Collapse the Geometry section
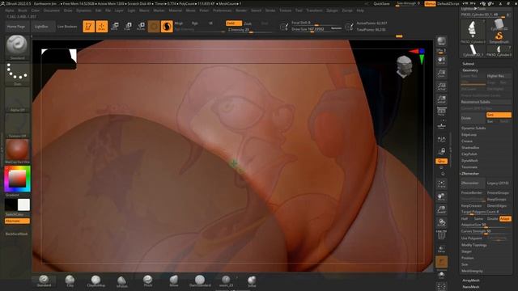The image size is (518, 291). pos(470,70)
